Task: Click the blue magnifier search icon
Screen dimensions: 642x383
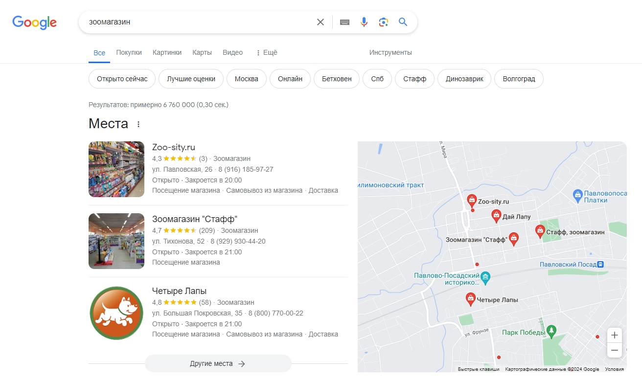Action: click(x=403, y=22)
